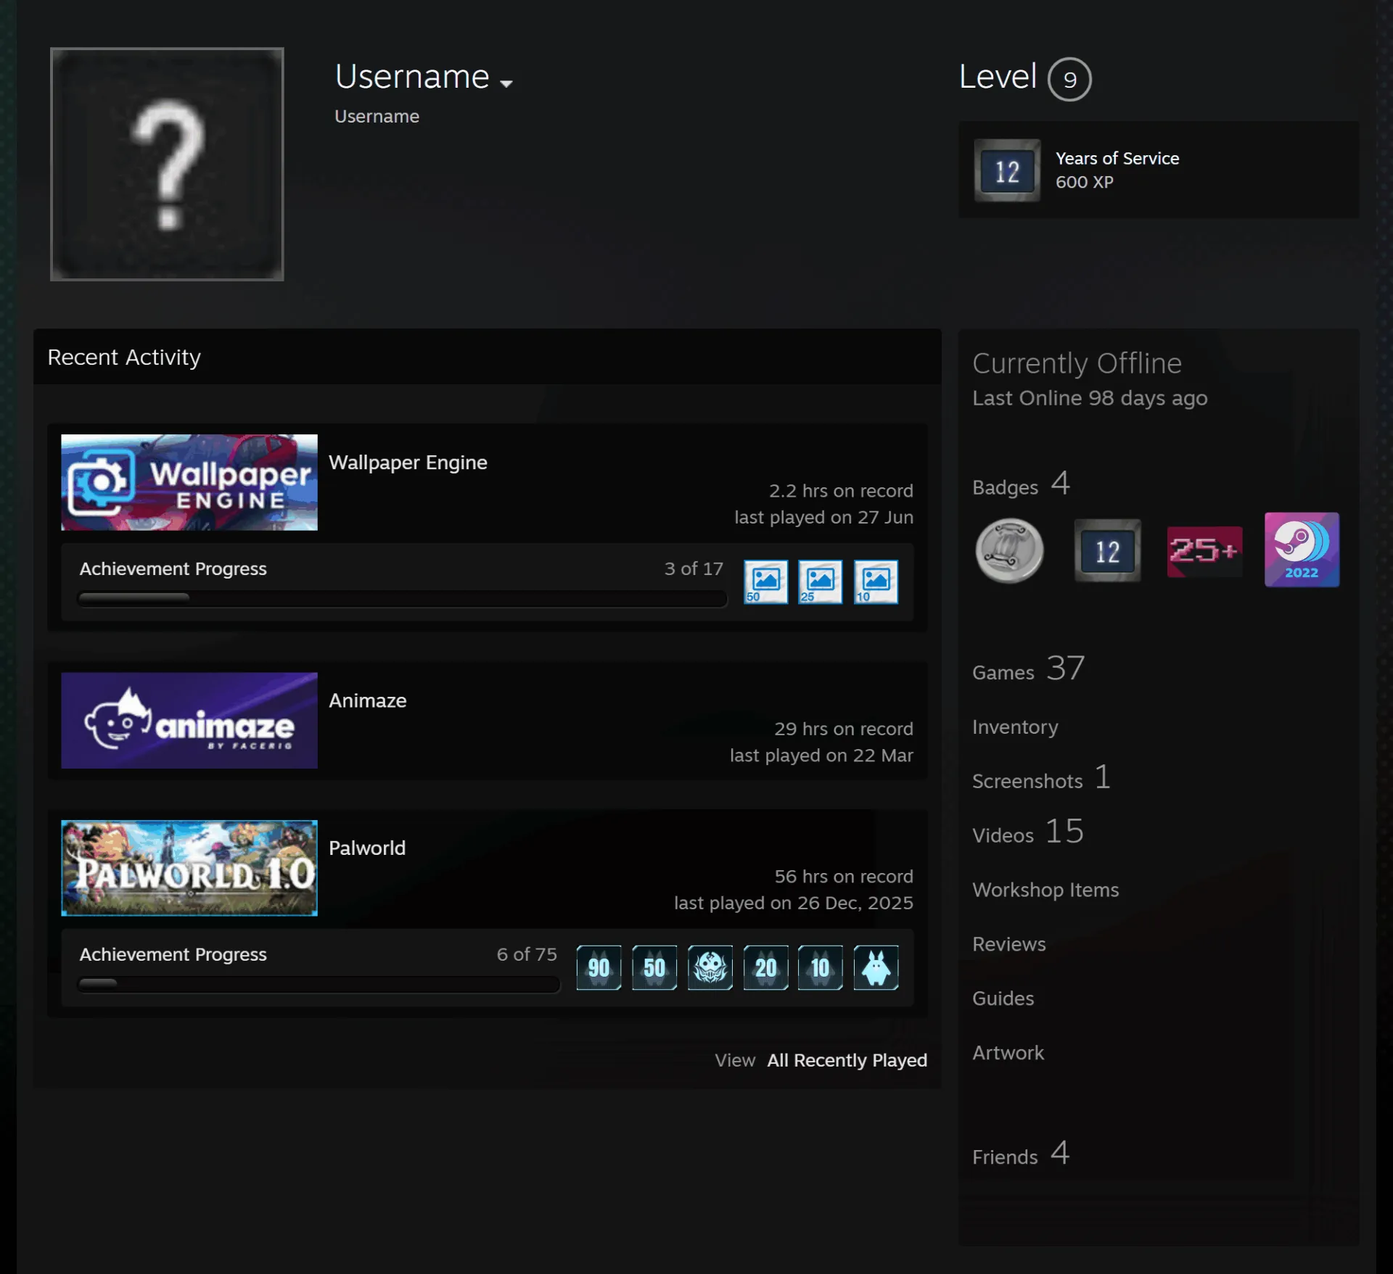Open the Friends 4 link

tap(1021, 1154)
